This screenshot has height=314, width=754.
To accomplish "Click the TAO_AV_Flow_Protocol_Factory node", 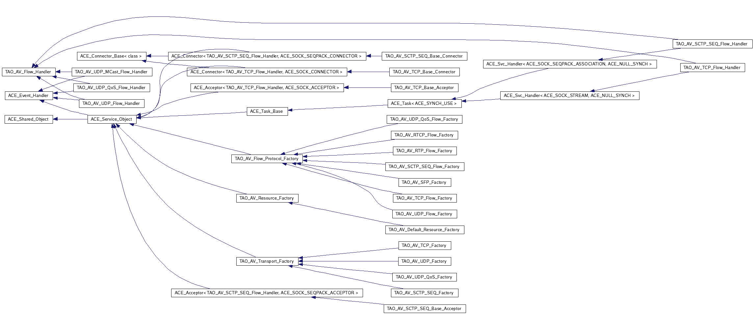I will click(267, 159).
